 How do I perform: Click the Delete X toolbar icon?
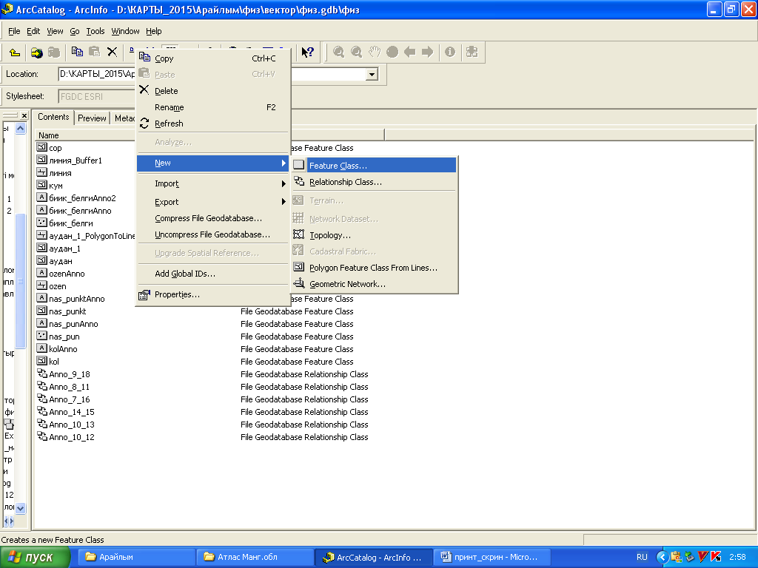point(113,52)
